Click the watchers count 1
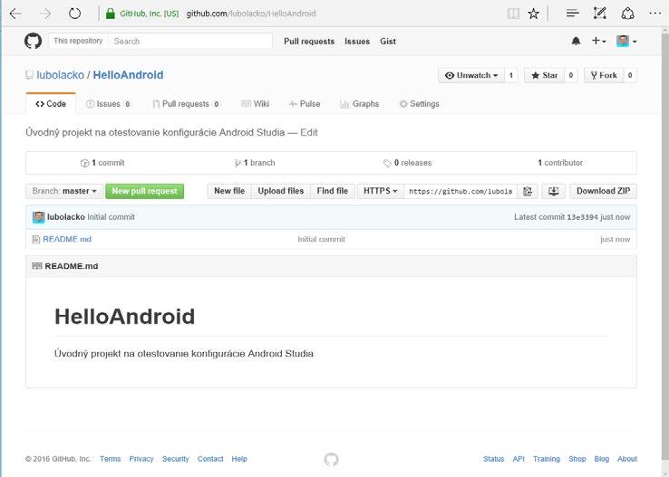669x477 pixels. (510, 75)
